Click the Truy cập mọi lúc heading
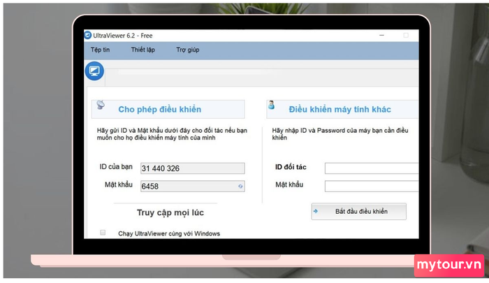This screenshot has width=489, height=283. [x=170, y=213]
